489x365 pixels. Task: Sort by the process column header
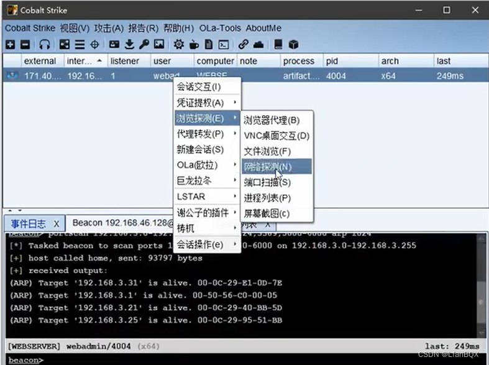[301, 61]
